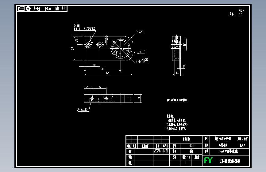Click the technical requirements note block
This screenshot has height=172, width=266.
coord(177,122)
